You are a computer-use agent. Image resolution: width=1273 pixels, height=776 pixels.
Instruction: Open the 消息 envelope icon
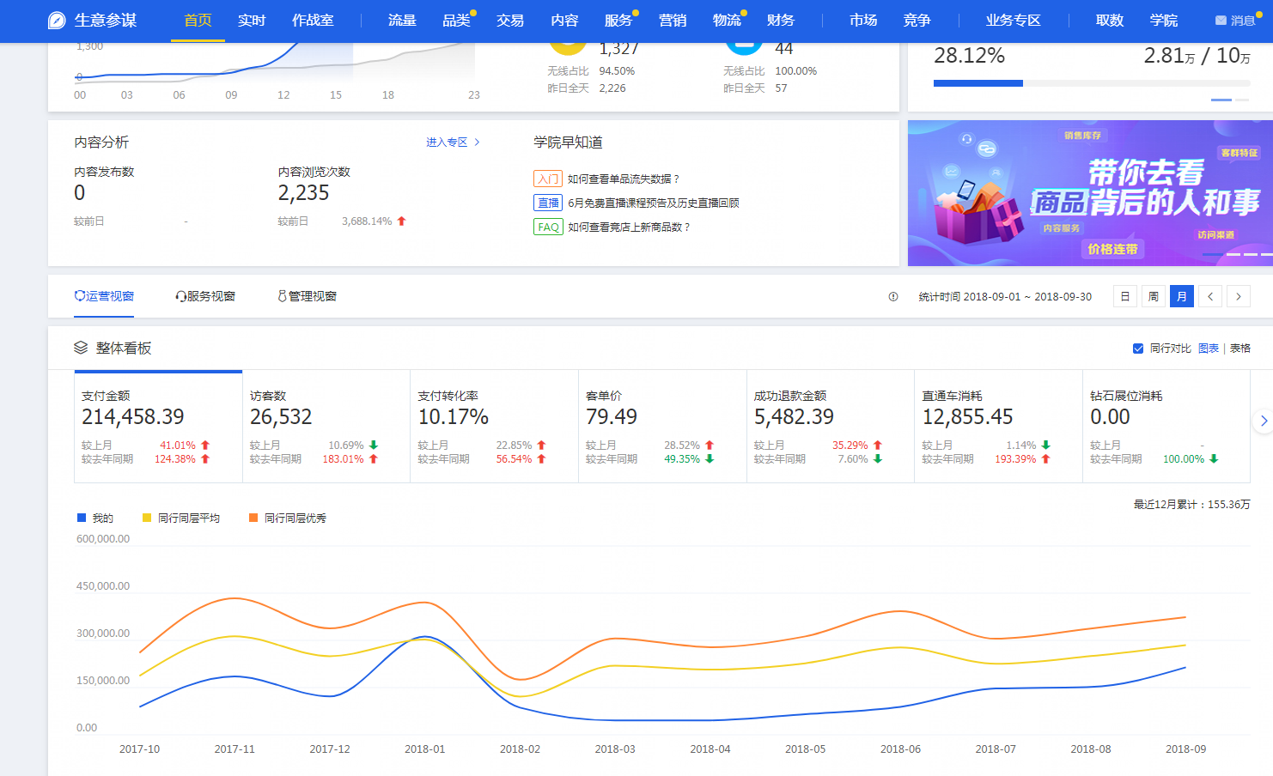pos(1221,21)
